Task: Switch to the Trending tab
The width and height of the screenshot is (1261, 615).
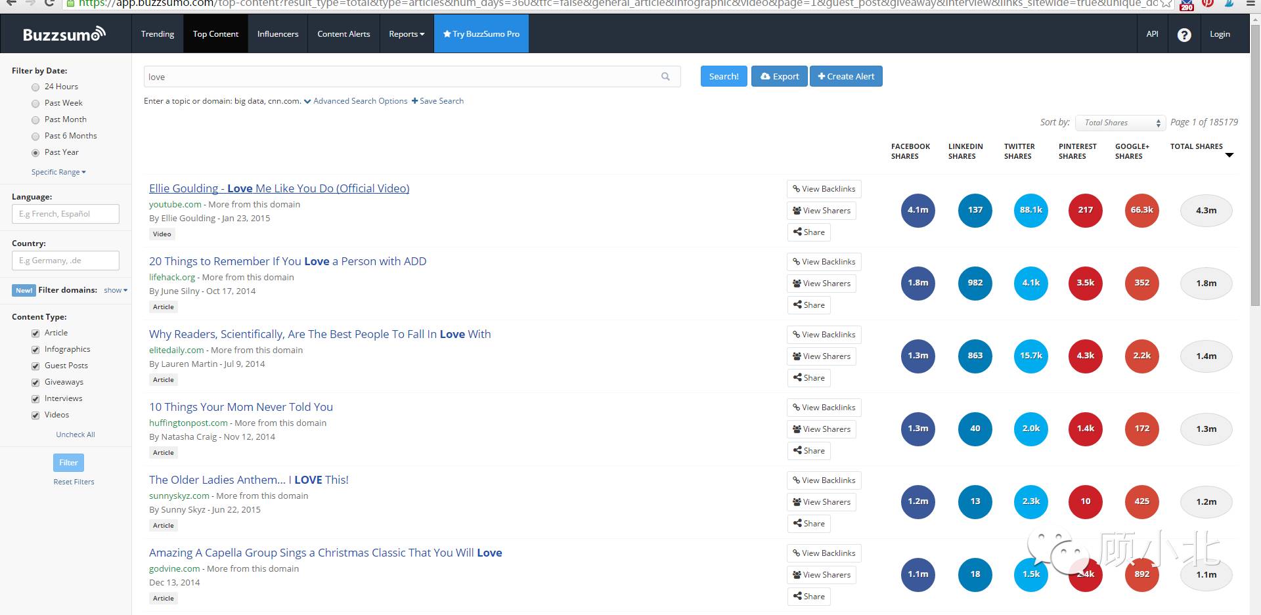Action: (158, 34)
